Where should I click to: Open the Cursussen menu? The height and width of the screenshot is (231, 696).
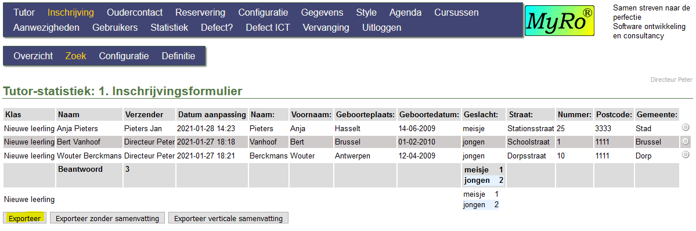pos(456,12)
